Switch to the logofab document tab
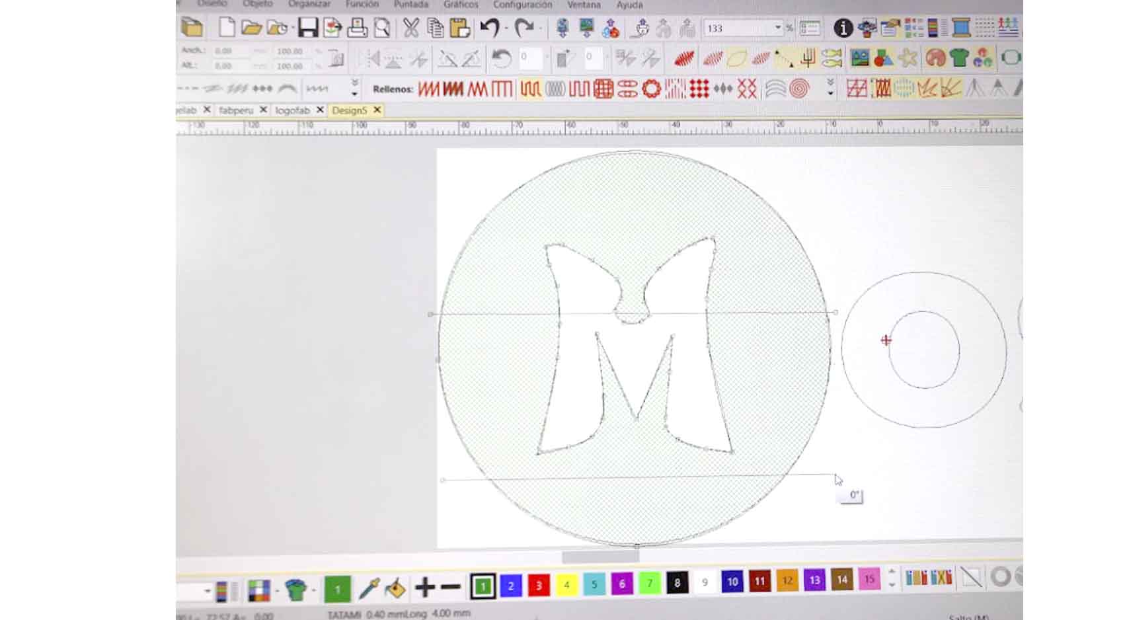1125x620 pixels. [292, 110]
